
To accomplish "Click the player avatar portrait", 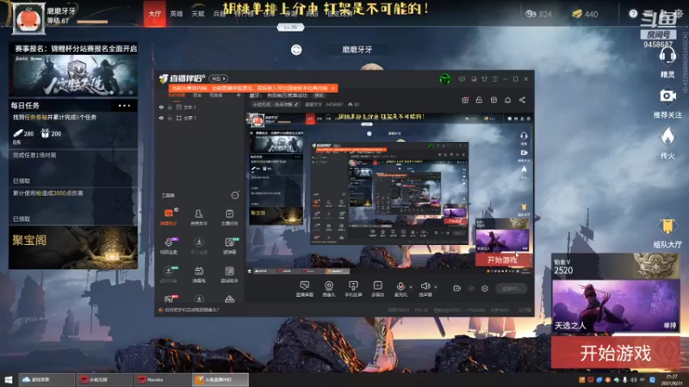I will click(28, 18).
